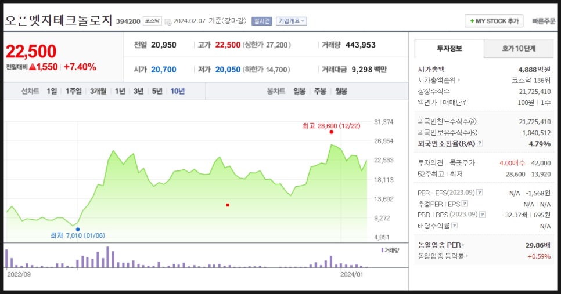
Task: Click the 시가총액 value 4,888억원
Action: pyautogui.click(x=534, y=70)
